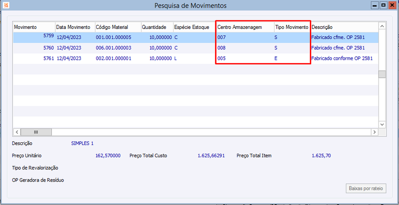Click Espécie Estoque C in row 5759
Viewport: 399px width, 205px height.
click(176, 37)
